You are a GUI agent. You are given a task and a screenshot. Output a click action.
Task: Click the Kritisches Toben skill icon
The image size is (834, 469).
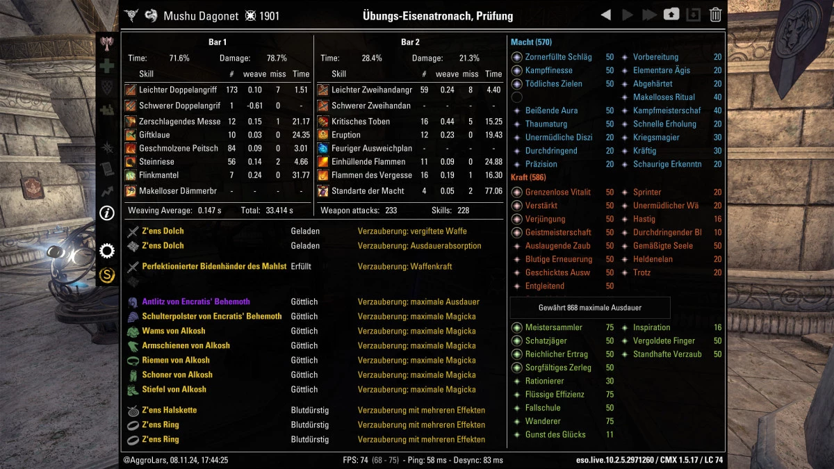323,122
